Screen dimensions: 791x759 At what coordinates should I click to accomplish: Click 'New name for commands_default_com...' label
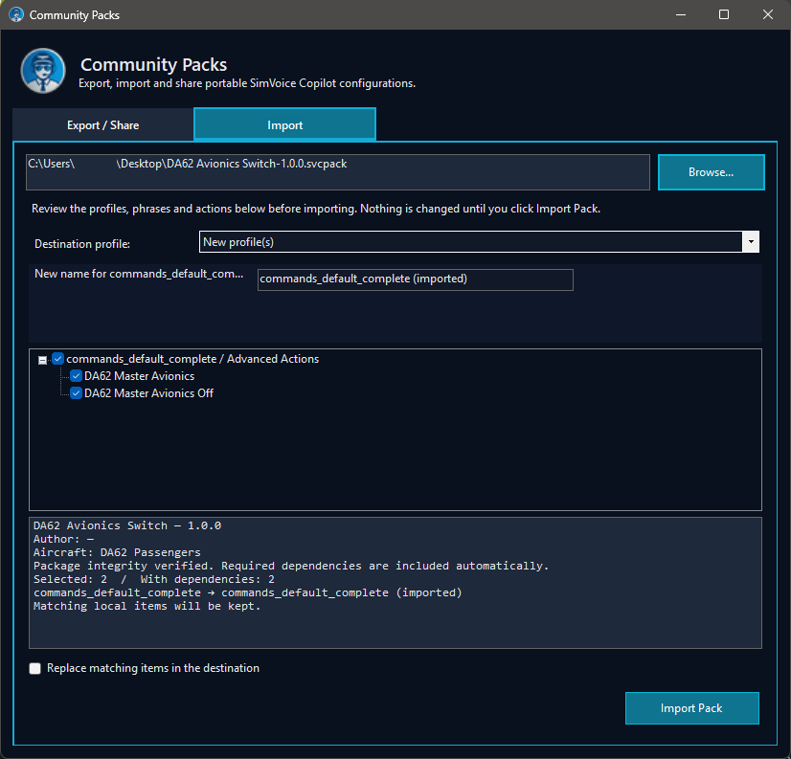coord(139,274)
